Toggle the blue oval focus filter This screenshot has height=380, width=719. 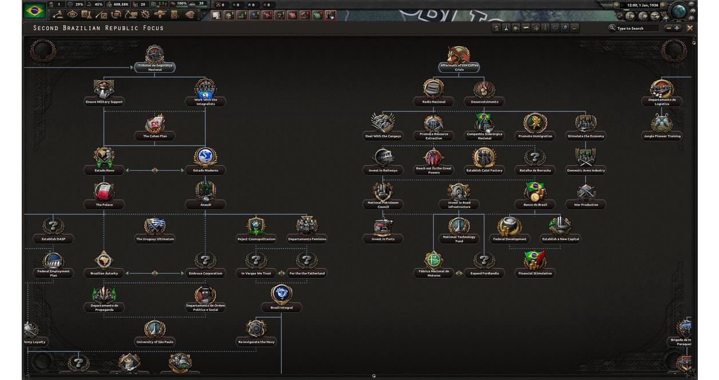pos(565,28)
